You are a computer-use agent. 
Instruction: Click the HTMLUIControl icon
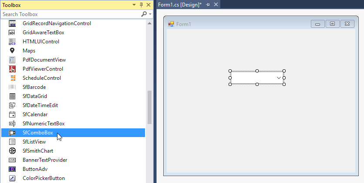coord(12,42)
